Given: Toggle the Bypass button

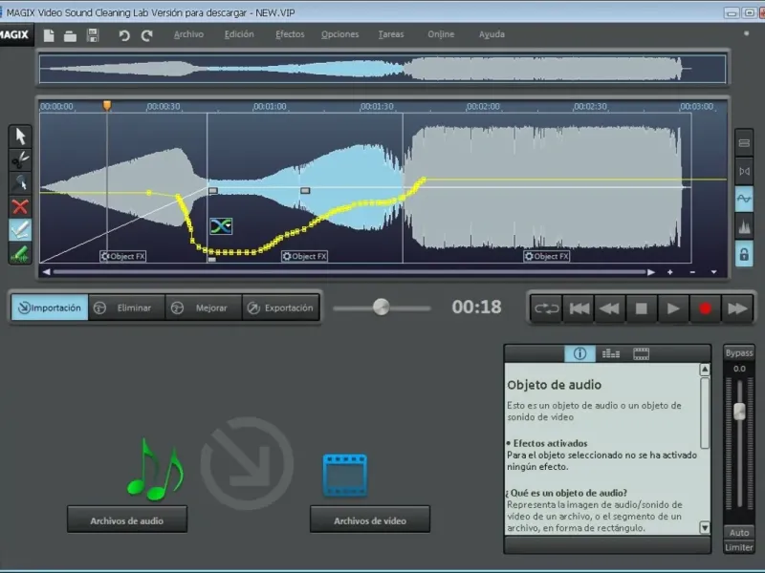Looking at the screenshot, I should pos(739,352).
